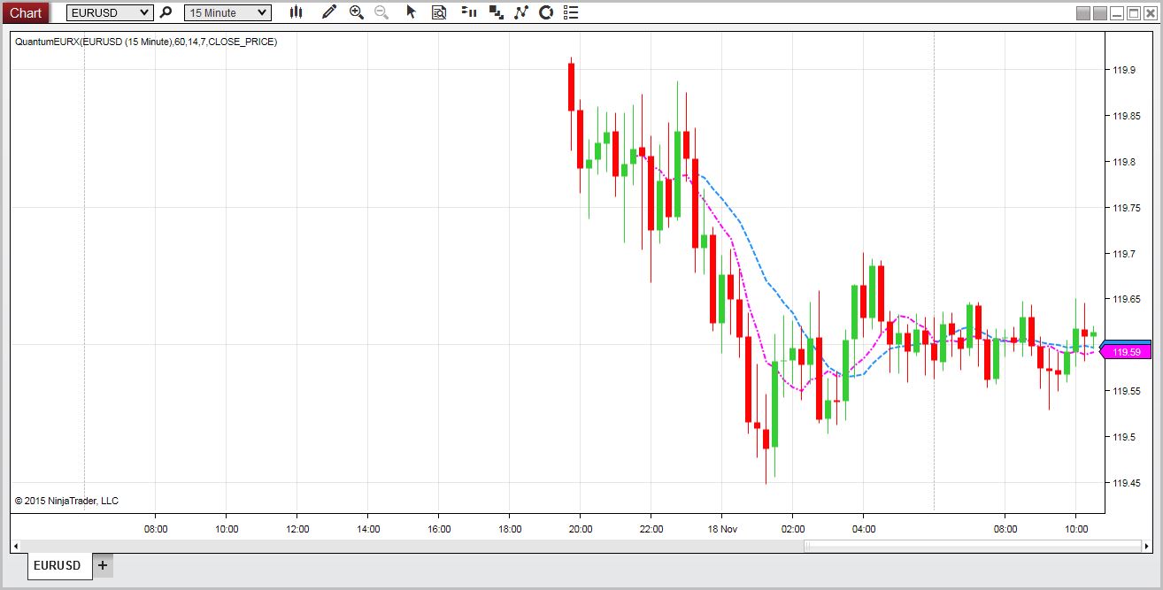Click the 14:00 time axis label
This screenshot has height=590, width=1163.
tap(368, 529)
